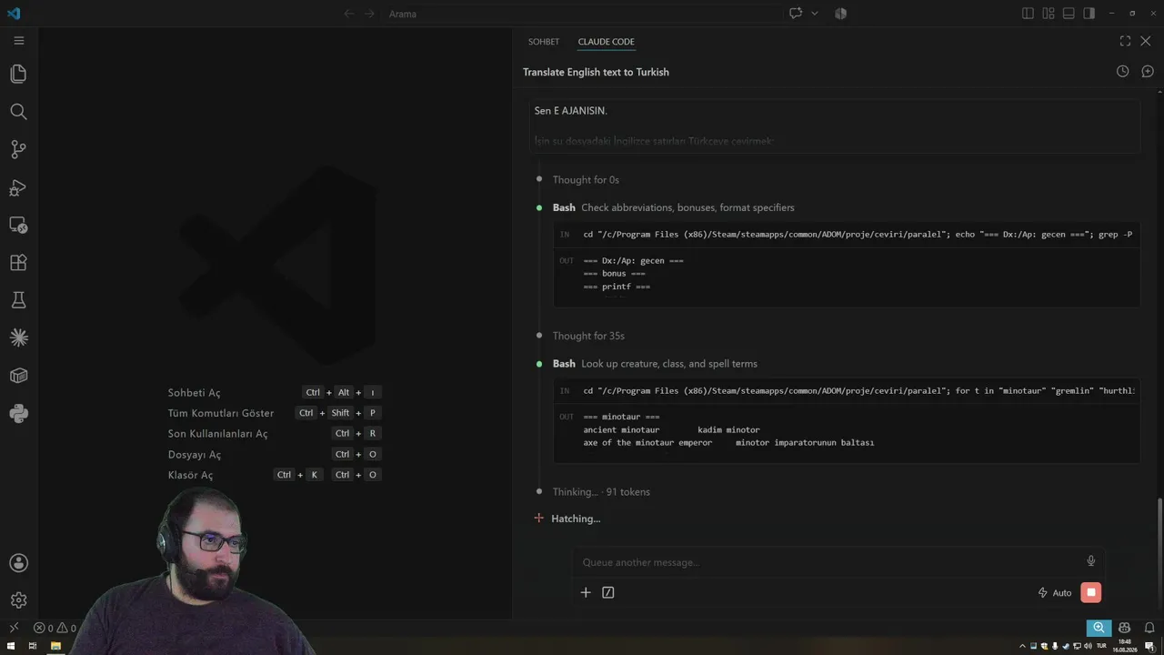1164x655 pixels.
Task: Open the Auto mode selector
Action: coord(1055,592)
